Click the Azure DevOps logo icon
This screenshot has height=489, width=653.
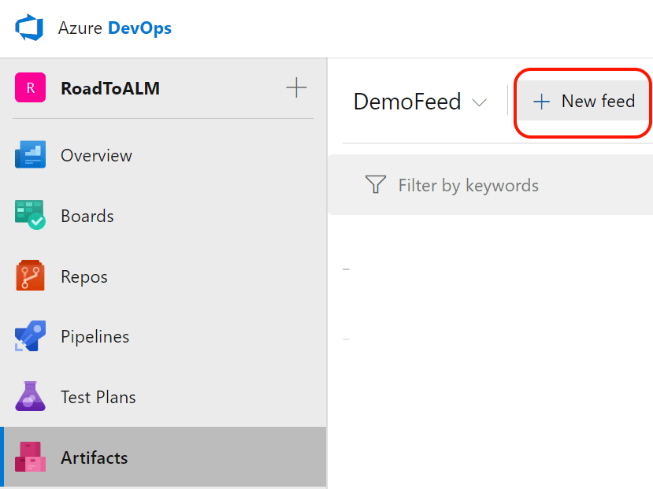[29, 28]
